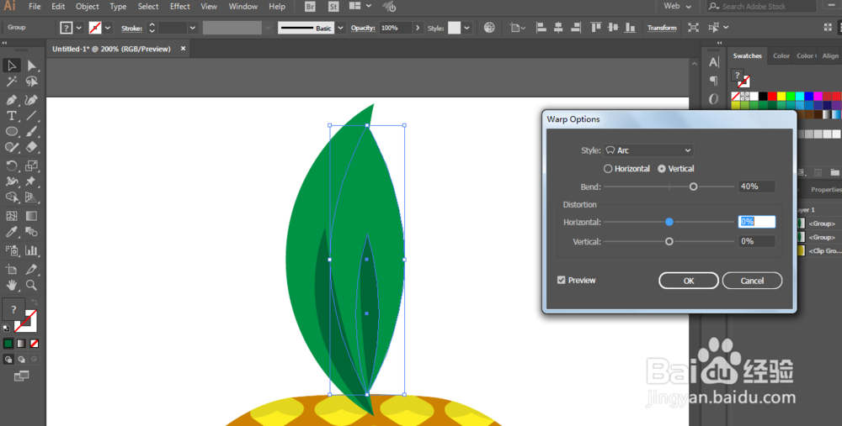Set None fill mode button in toolbar
The image size is (842, 426).
[35, 344]
